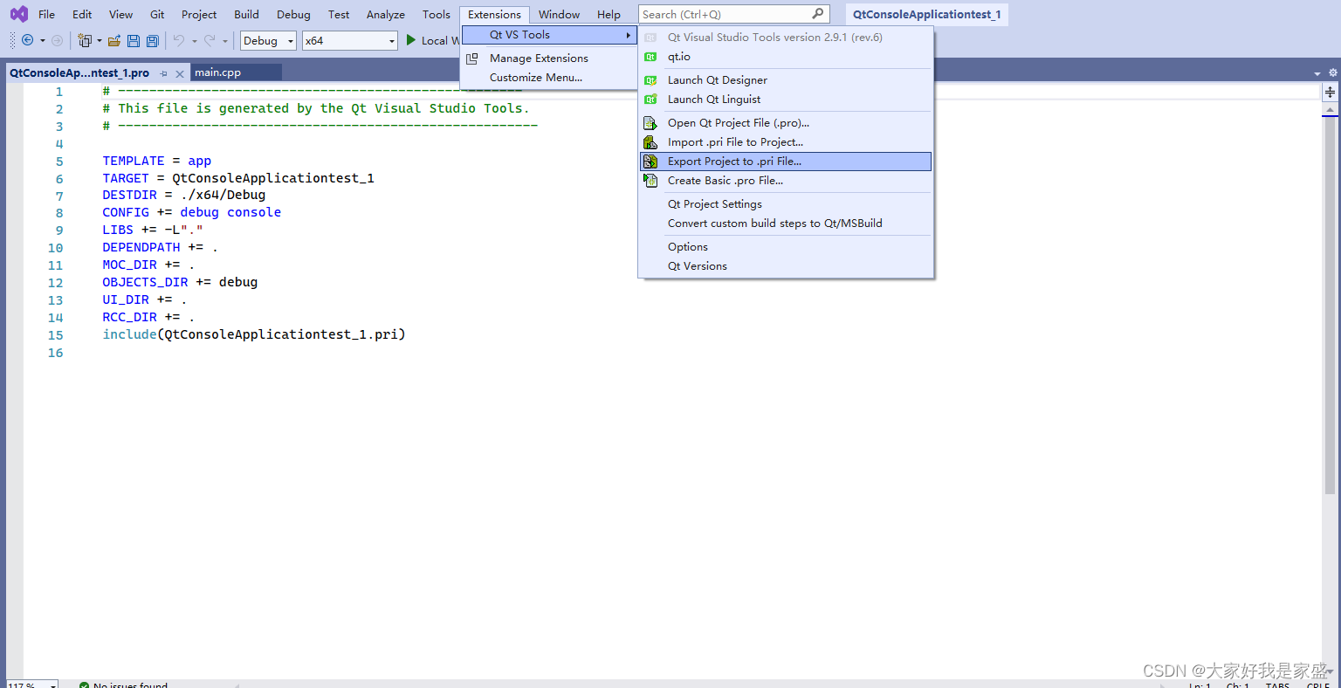Viewport: 1341px width, 688px height.
Task: Click the search magnifier icon
Action: click(x=818, y=14)
